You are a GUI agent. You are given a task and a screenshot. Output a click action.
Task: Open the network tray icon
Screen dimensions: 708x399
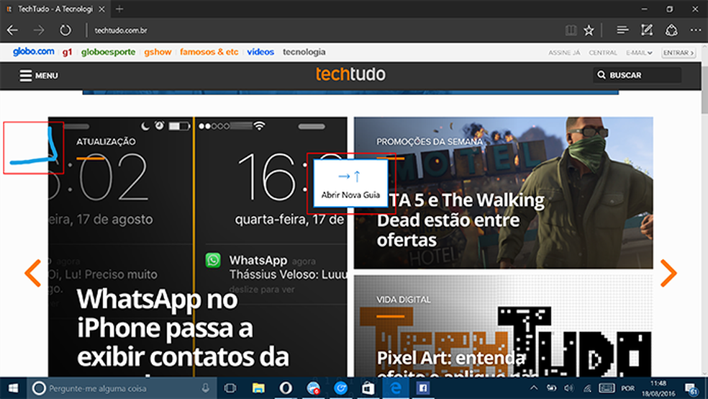(x=586, y=388)
